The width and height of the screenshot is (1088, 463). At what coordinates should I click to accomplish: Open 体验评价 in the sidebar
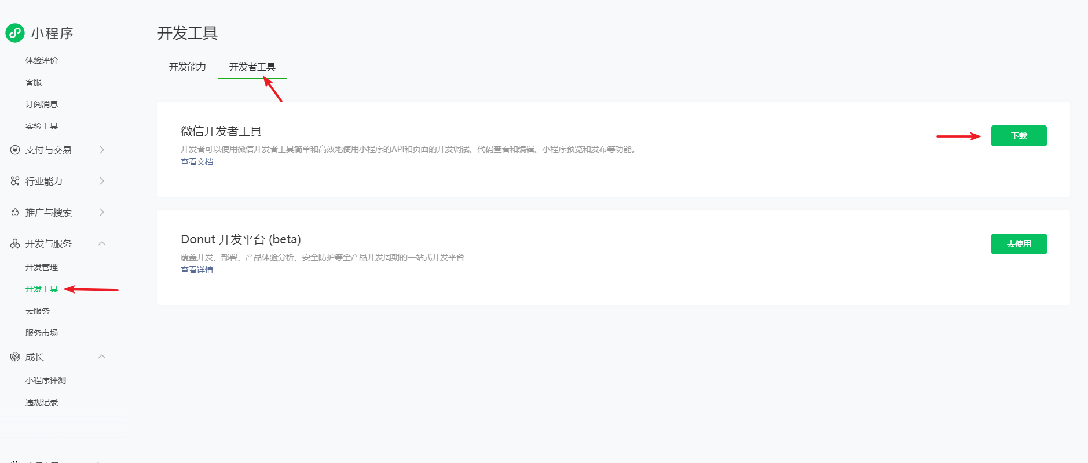42,60
